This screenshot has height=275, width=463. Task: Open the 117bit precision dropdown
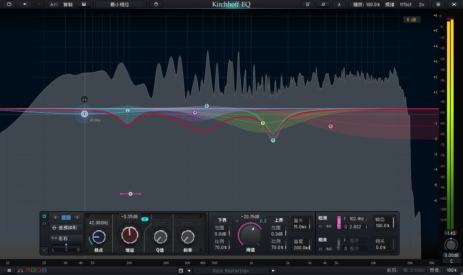[406, 4]
